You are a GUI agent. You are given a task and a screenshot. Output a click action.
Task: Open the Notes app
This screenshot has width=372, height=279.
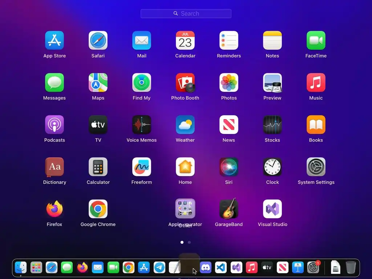[x=272, y=40]
